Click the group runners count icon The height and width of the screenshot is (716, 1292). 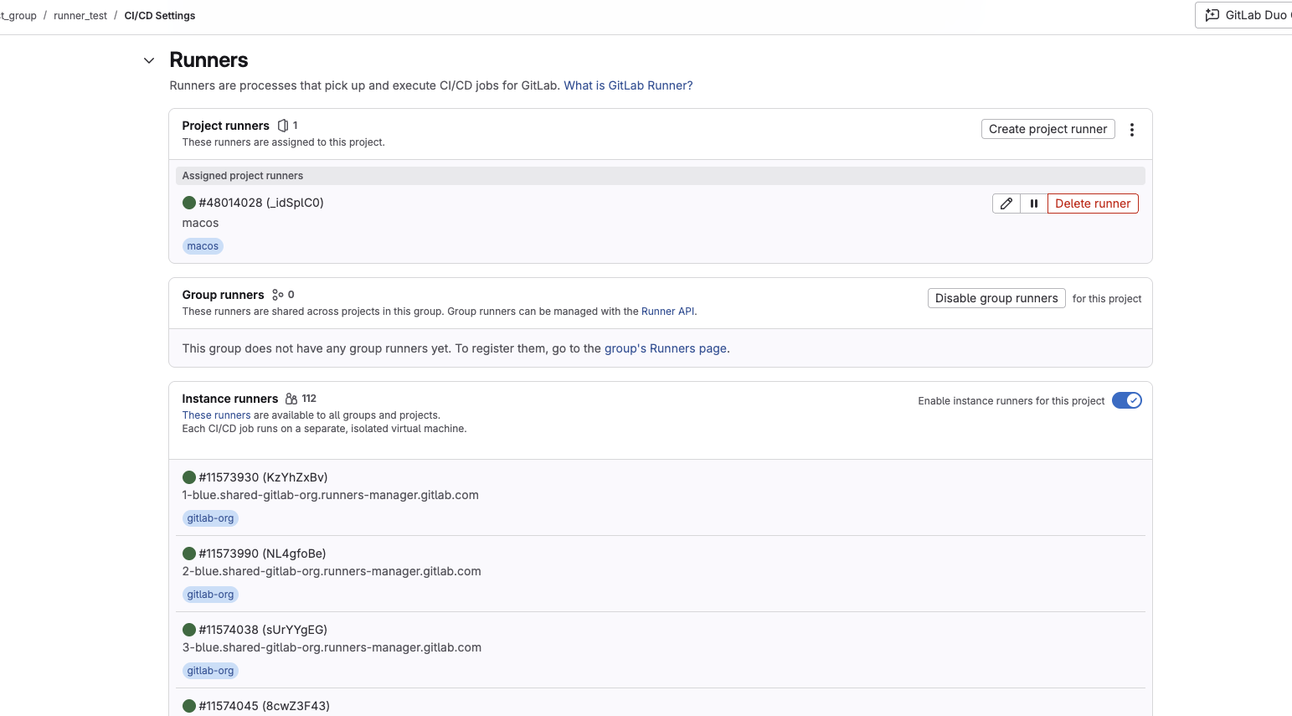277,295
